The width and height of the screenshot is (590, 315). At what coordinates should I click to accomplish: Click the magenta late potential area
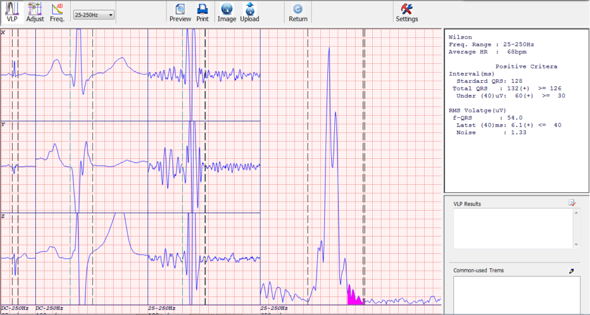pyautogui.click(x=354, y=297)
